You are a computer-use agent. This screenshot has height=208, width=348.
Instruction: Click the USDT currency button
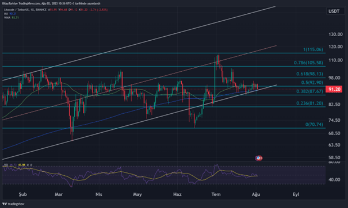pyautogui.click(x=335, y=11)
